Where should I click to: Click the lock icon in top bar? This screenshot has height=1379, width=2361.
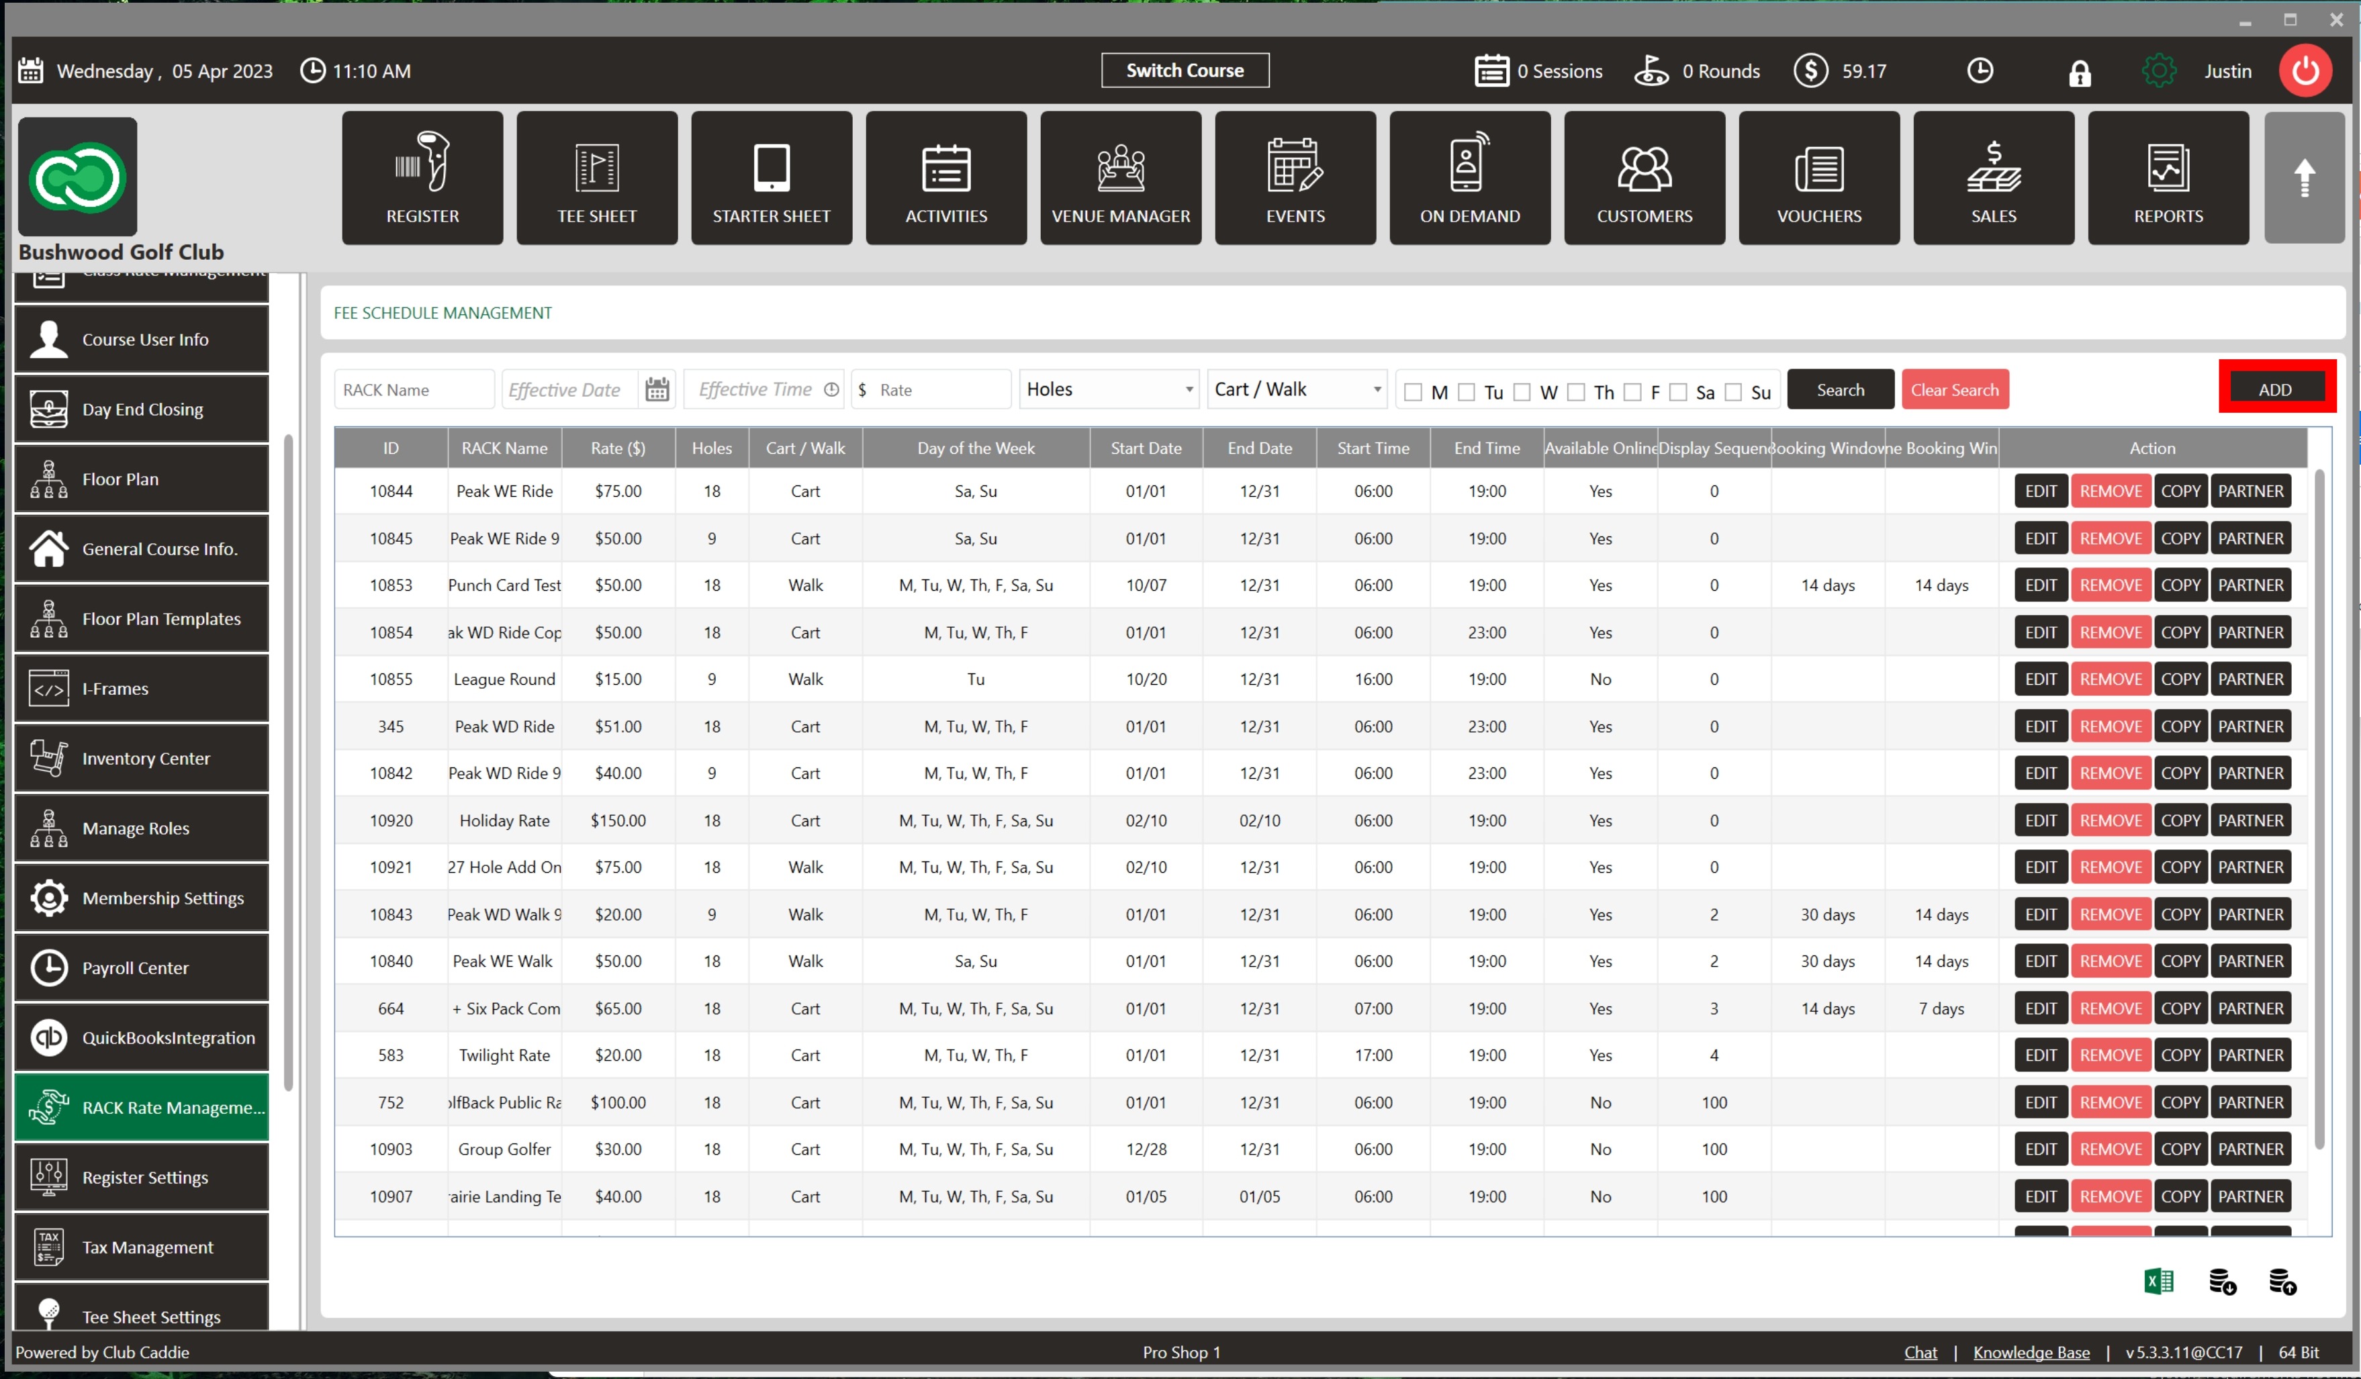(x=2079, y=72)
